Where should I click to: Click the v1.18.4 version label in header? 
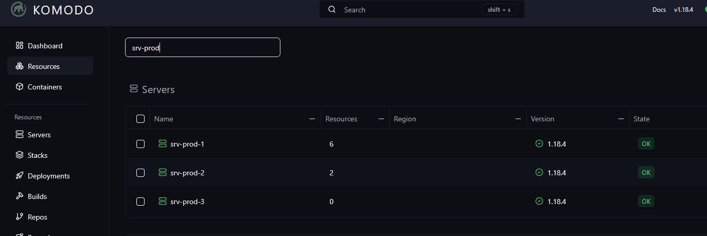coord(683,10)
